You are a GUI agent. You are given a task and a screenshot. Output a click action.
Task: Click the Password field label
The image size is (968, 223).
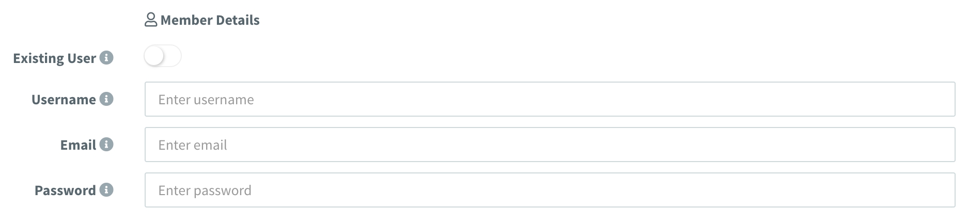point(65,190)
